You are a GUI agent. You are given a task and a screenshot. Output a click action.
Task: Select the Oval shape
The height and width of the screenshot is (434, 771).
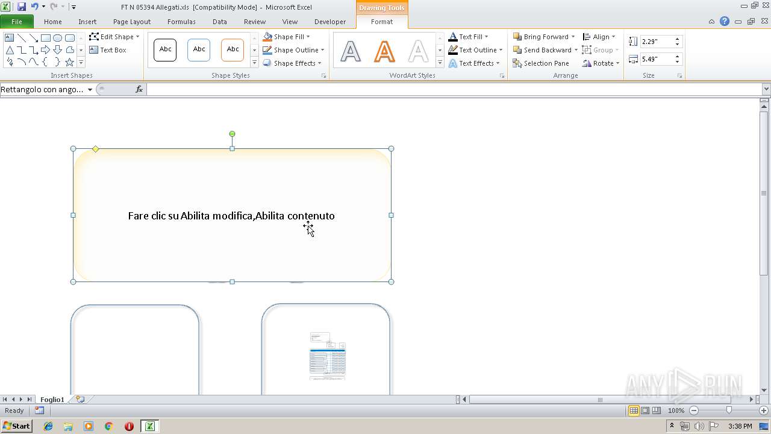click(58, 37)
